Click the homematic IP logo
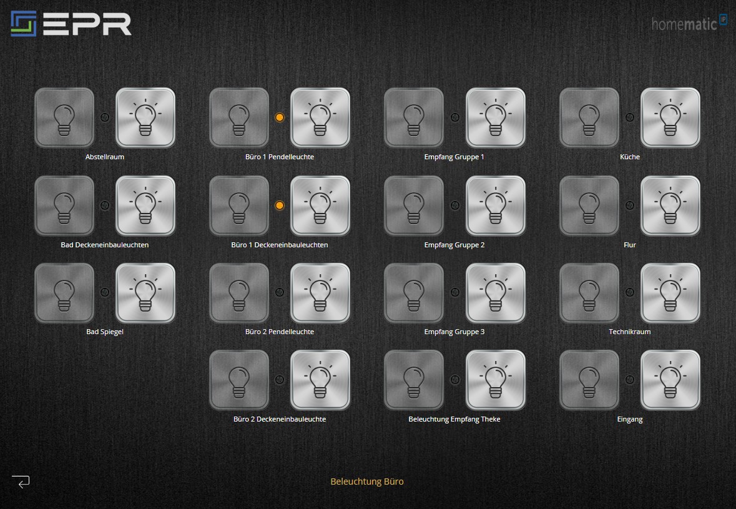The height and width of the screenshot is (509, 736). coord(689,23)
